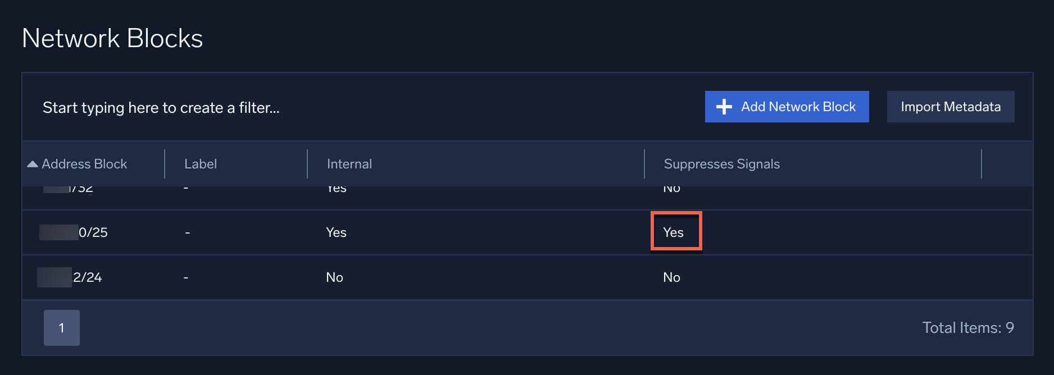This screenshot has height=375, width=1054.
Task: Click the Import Metadata button
Action: (x=949, y=106)
